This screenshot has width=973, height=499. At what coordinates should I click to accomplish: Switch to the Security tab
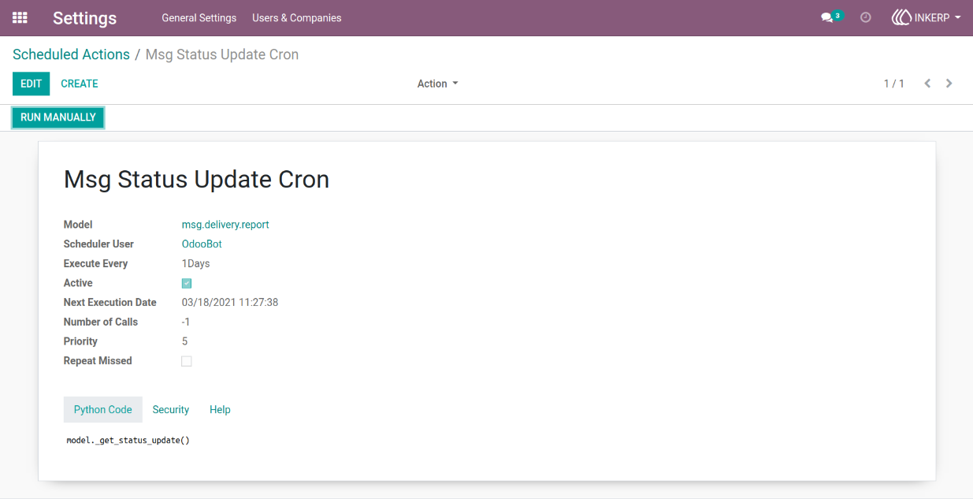171,410
